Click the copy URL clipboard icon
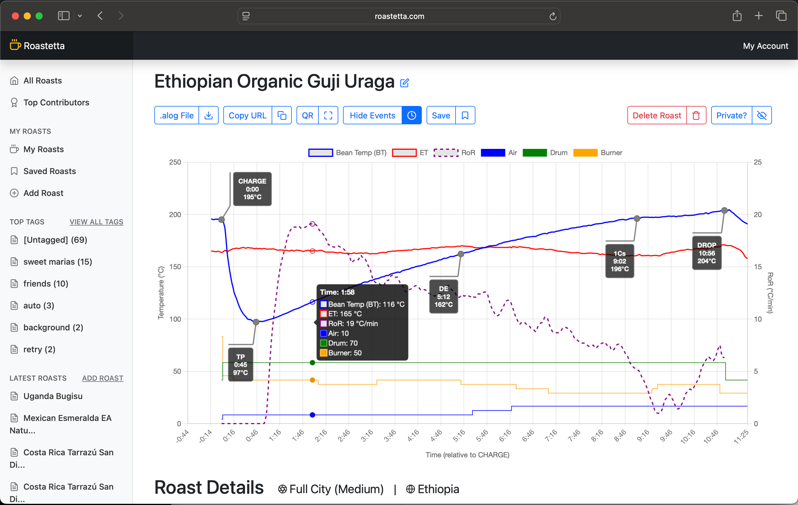 coord(282,115)
